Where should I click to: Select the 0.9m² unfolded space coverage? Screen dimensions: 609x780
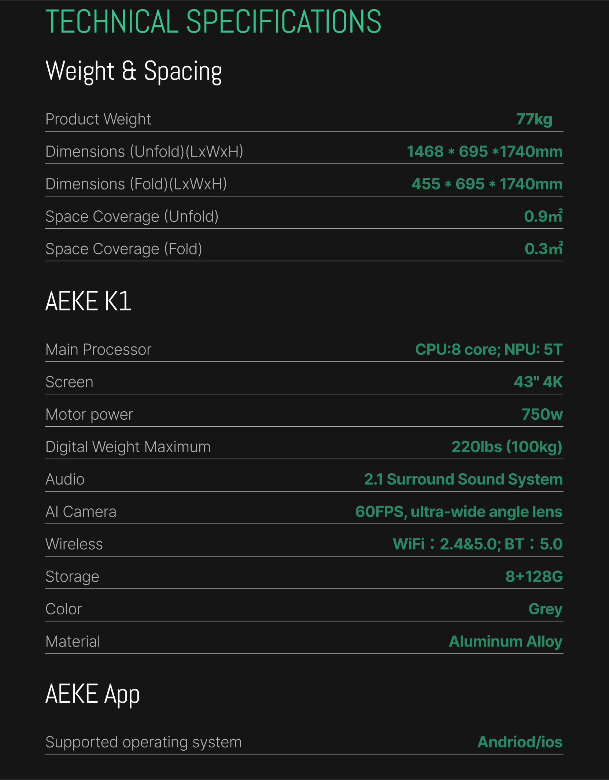[x=543, y=216]
